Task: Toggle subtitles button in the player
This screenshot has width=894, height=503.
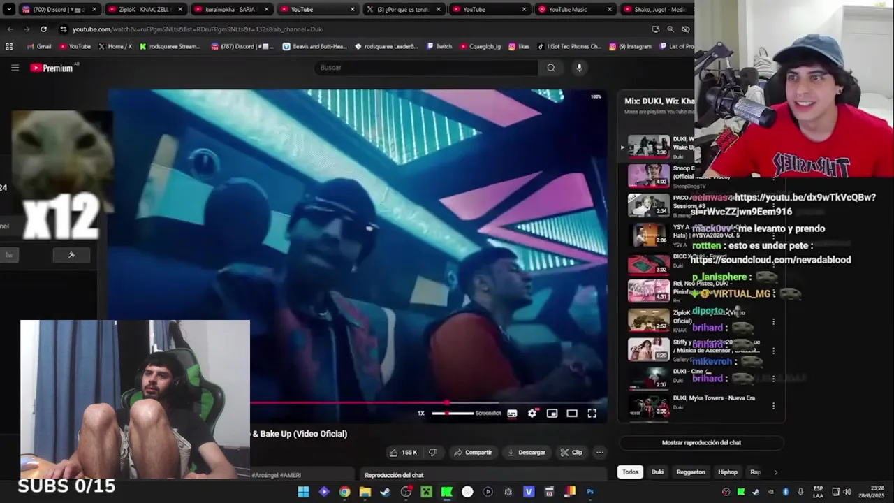Action: click(512, 414)
